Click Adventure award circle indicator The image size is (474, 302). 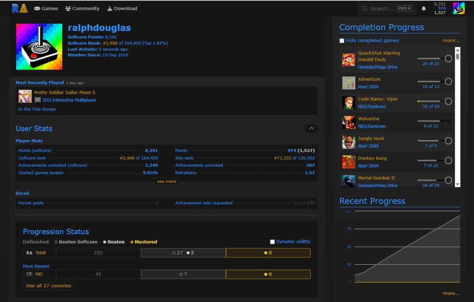tap(448, 82)
